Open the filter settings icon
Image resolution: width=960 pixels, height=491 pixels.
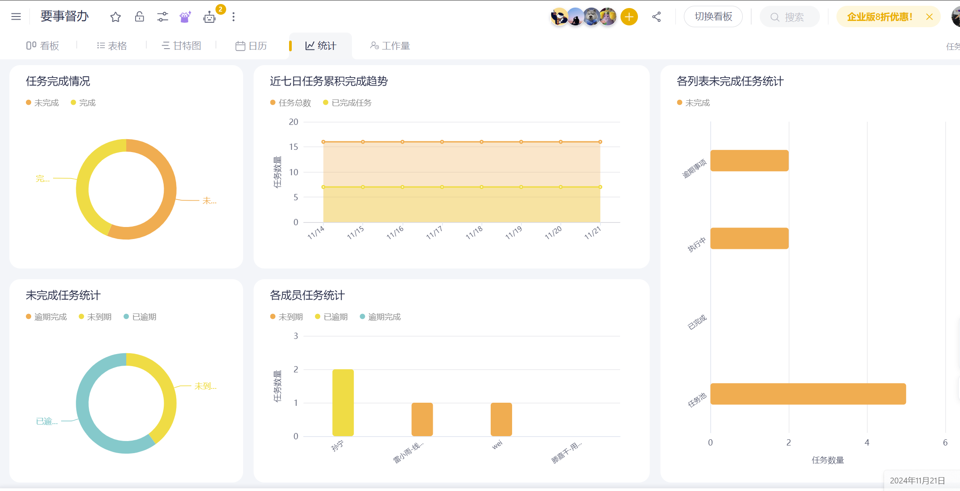[x=162, y=17]
